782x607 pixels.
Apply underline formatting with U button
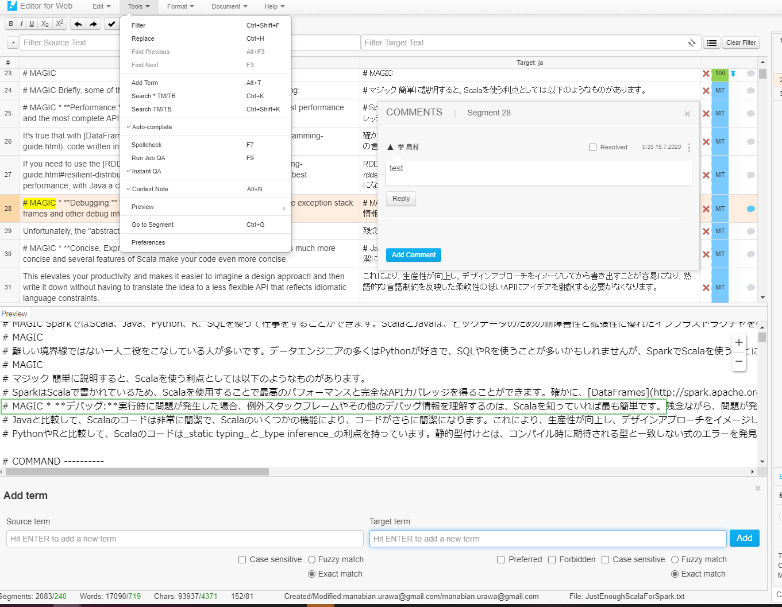point(32,24)
